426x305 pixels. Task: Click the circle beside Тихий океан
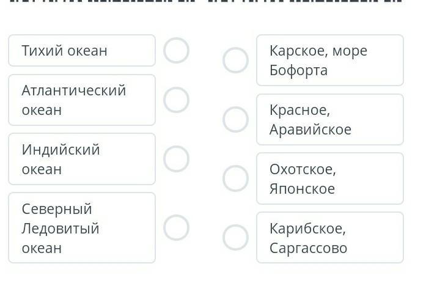(176, 51)
